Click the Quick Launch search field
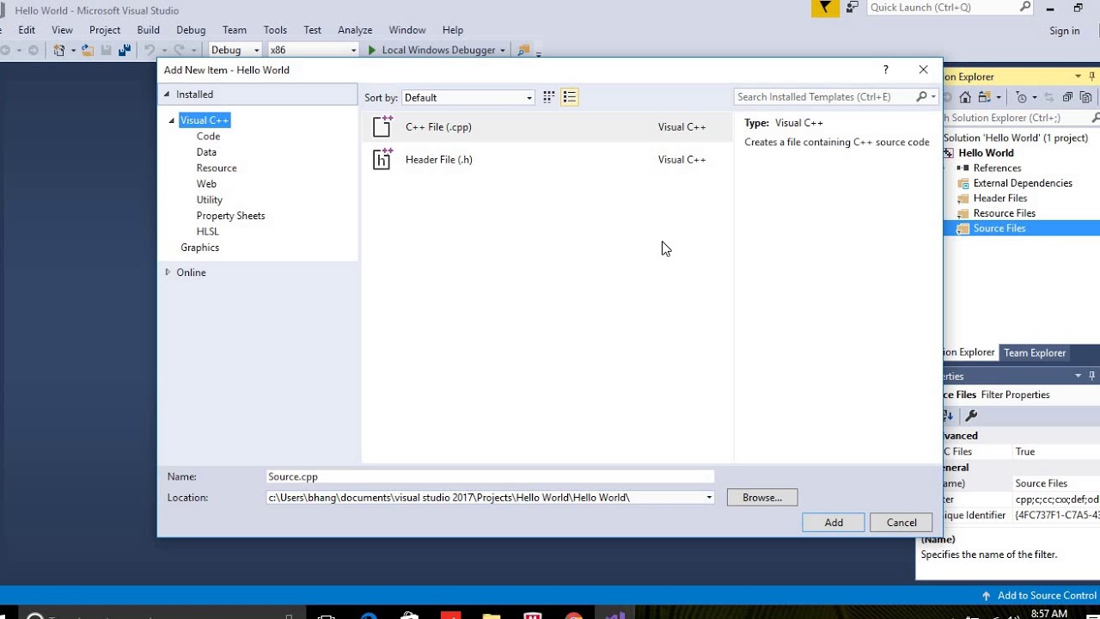This screenshot has height=619, width=1100. 943,7
